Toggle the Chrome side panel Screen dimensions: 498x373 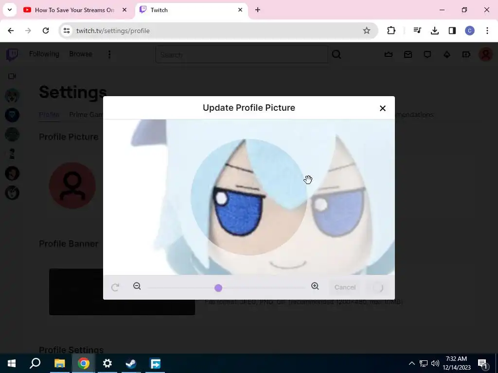452,31
